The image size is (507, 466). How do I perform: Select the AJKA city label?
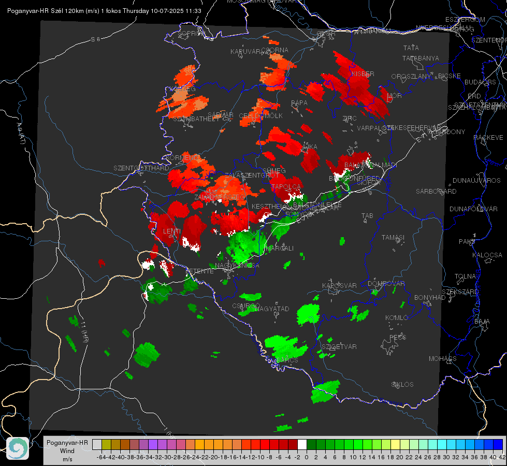[309, 147]
